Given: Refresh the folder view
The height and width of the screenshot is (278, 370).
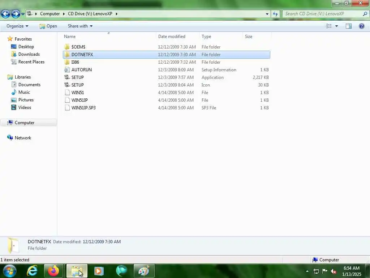Looking at the screenshot, I should coord(275,14).
